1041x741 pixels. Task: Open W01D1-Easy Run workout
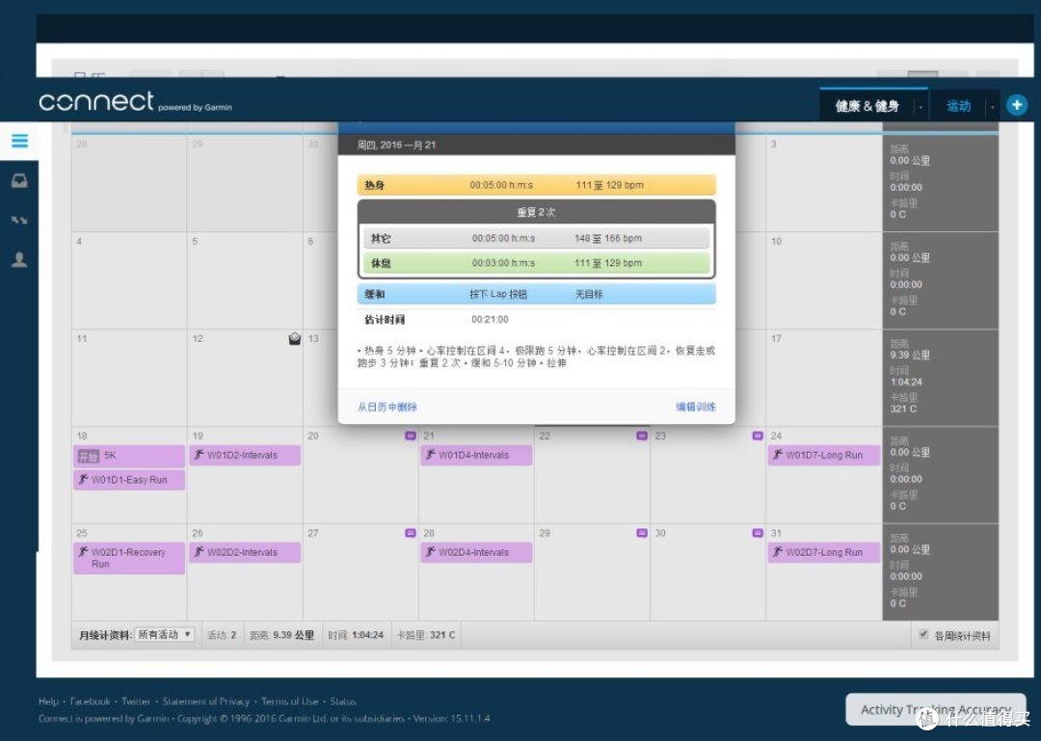pyautogui.click(x=129, y=480)
